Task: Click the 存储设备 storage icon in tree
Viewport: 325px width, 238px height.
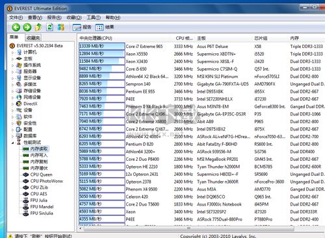Action: 19,91
